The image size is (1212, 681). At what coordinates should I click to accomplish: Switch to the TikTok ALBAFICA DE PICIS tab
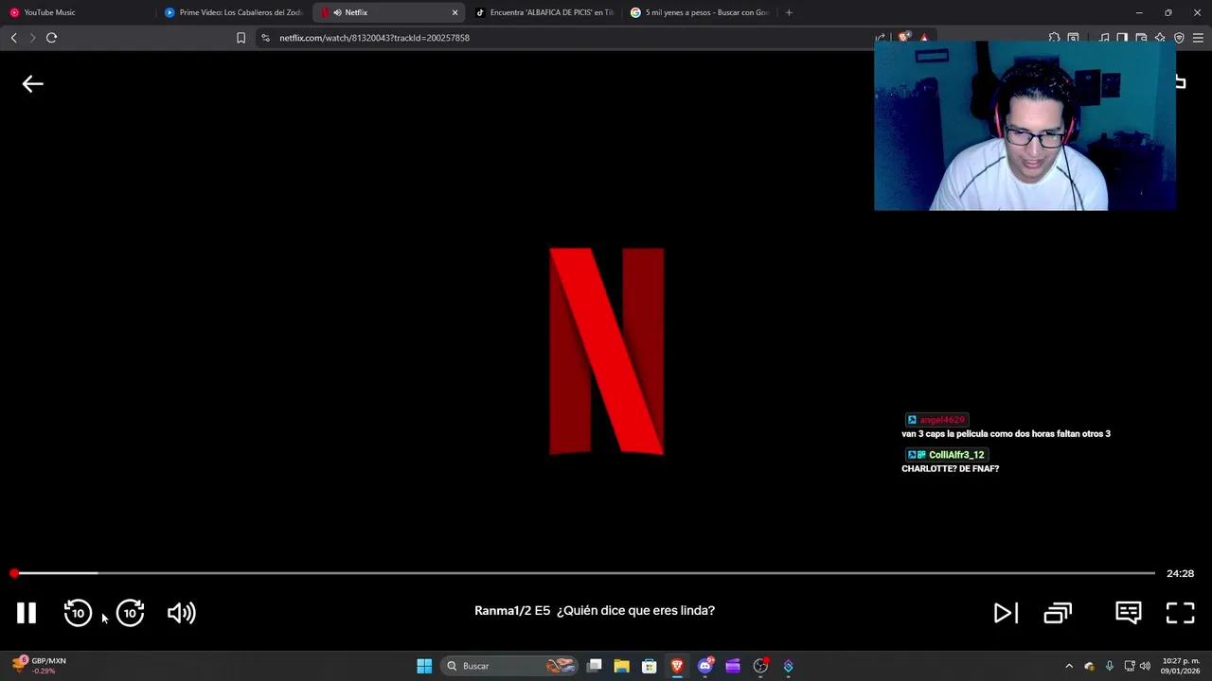(544, 12)
